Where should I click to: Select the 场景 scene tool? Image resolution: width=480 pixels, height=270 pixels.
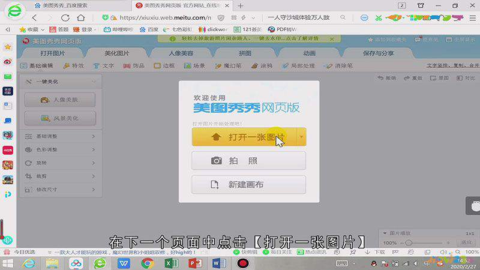tap(194, 66)
